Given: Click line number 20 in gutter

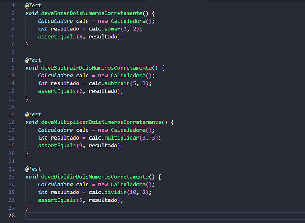Looking at the screenshot, I should click(11, 153).
